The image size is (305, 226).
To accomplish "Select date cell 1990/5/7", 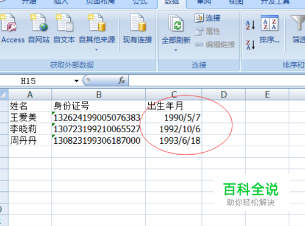I will click(x=174, y=117).
